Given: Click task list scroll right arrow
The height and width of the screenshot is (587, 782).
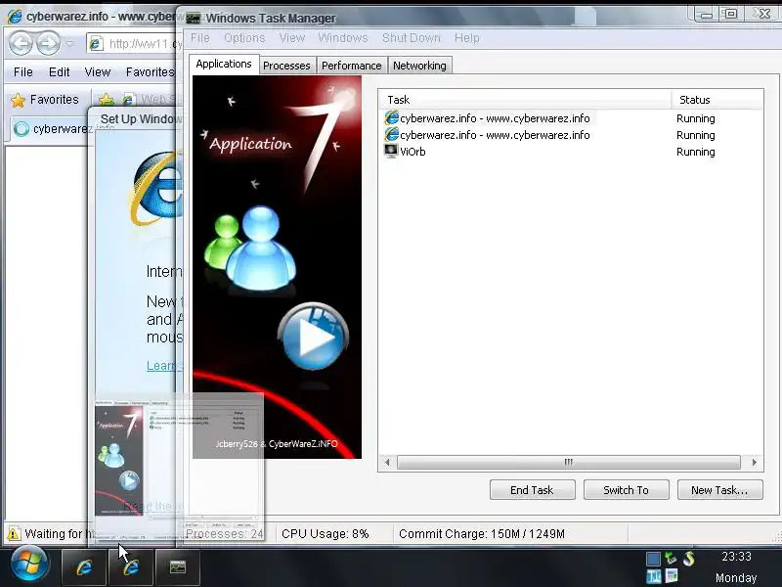Looking at the screenshot, I should (x=754, y=462).
